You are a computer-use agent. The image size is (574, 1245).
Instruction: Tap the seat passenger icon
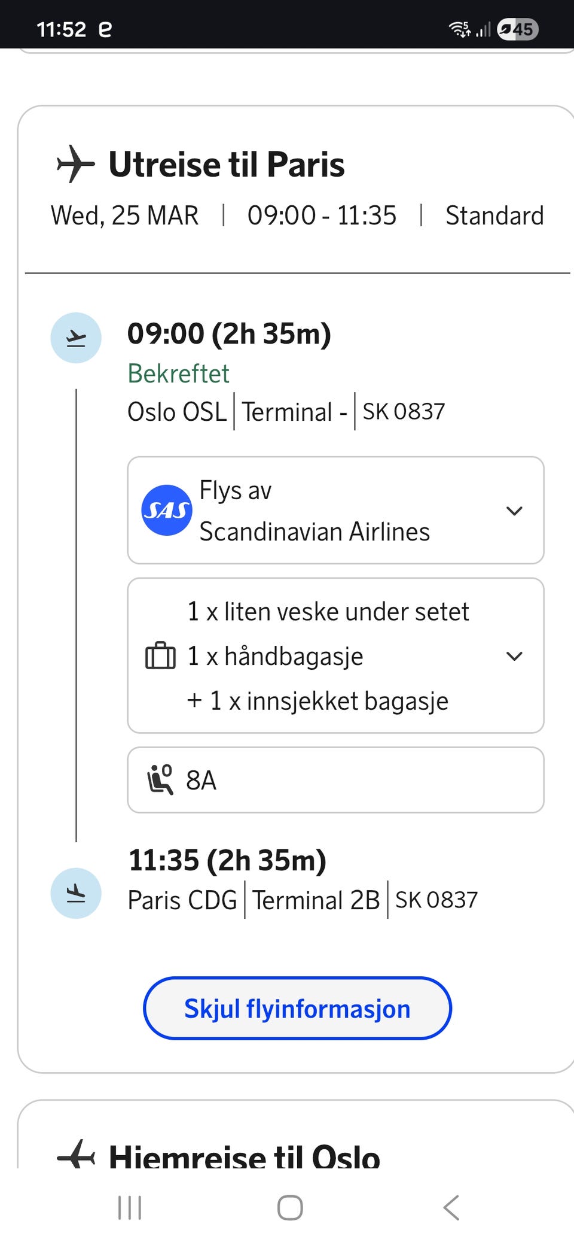pyautogui.click(x=160, y=779)
